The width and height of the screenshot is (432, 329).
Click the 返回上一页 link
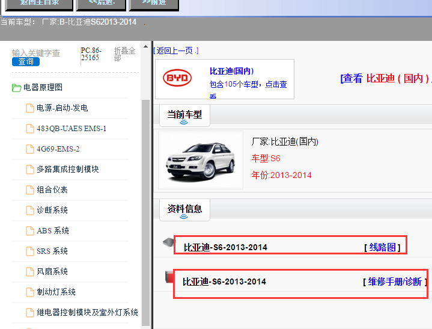click(x=176, y=51)
